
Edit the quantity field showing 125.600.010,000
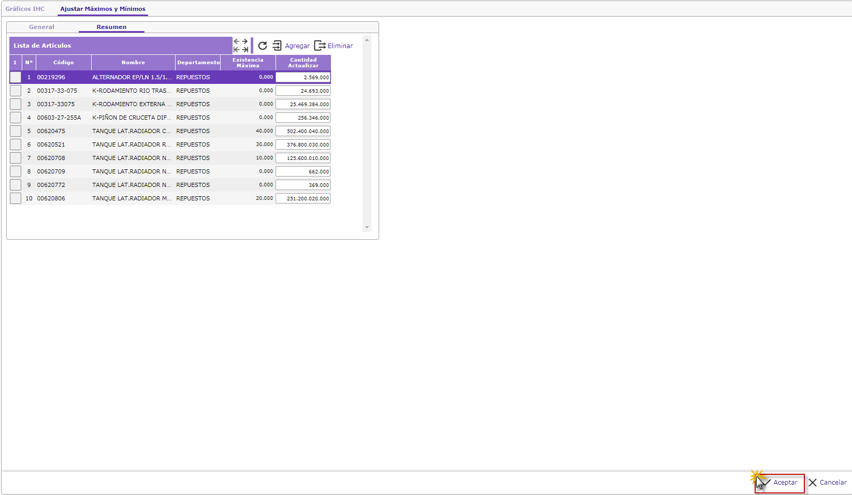[x=303, y=158]
